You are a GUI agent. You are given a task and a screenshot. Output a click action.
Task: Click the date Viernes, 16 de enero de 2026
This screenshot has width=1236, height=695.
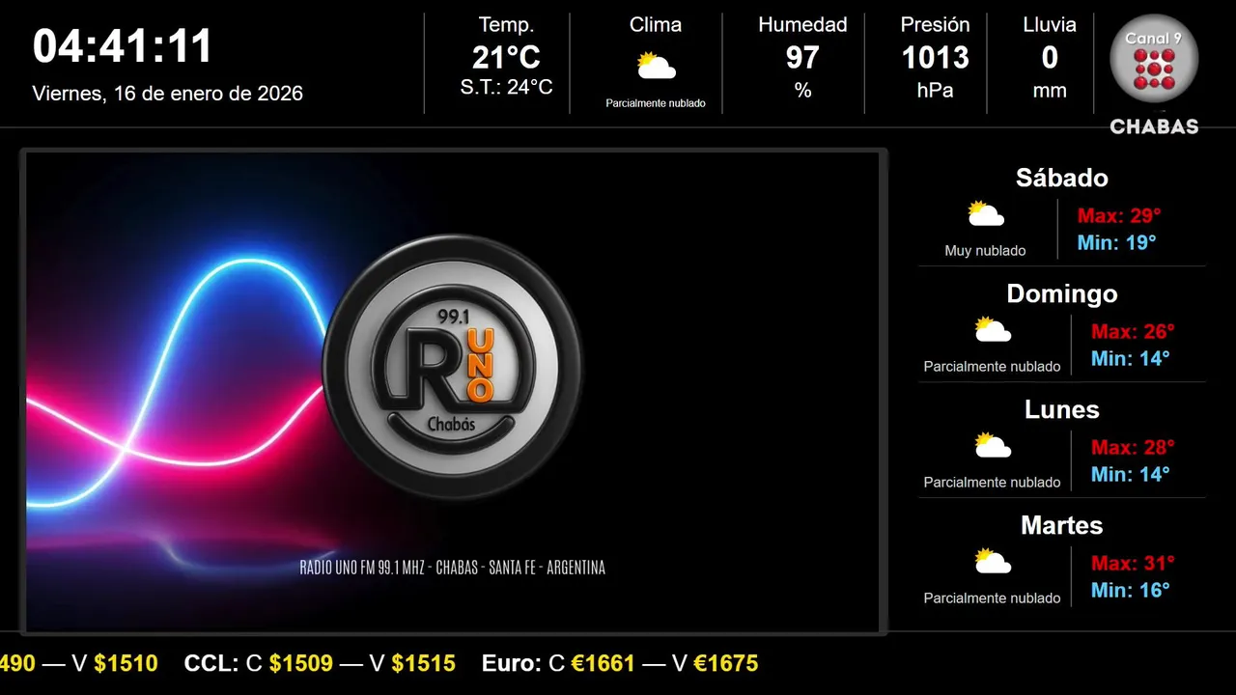[168, 94]
